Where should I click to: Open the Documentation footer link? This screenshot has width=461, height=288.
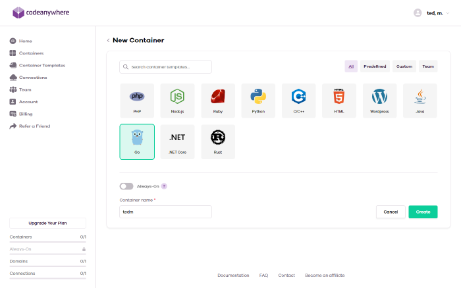233,276
